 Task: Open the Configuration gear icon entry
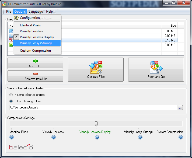16,18
